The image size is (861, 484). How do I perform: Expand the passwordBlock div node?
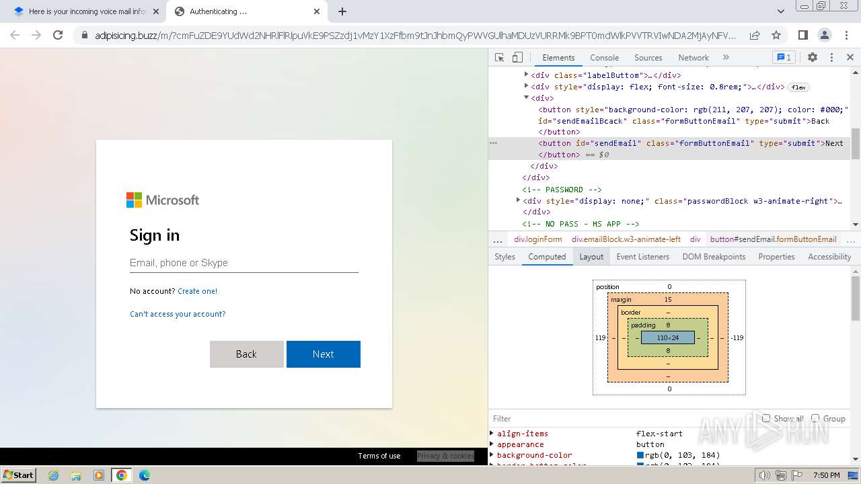click(518, 200)
